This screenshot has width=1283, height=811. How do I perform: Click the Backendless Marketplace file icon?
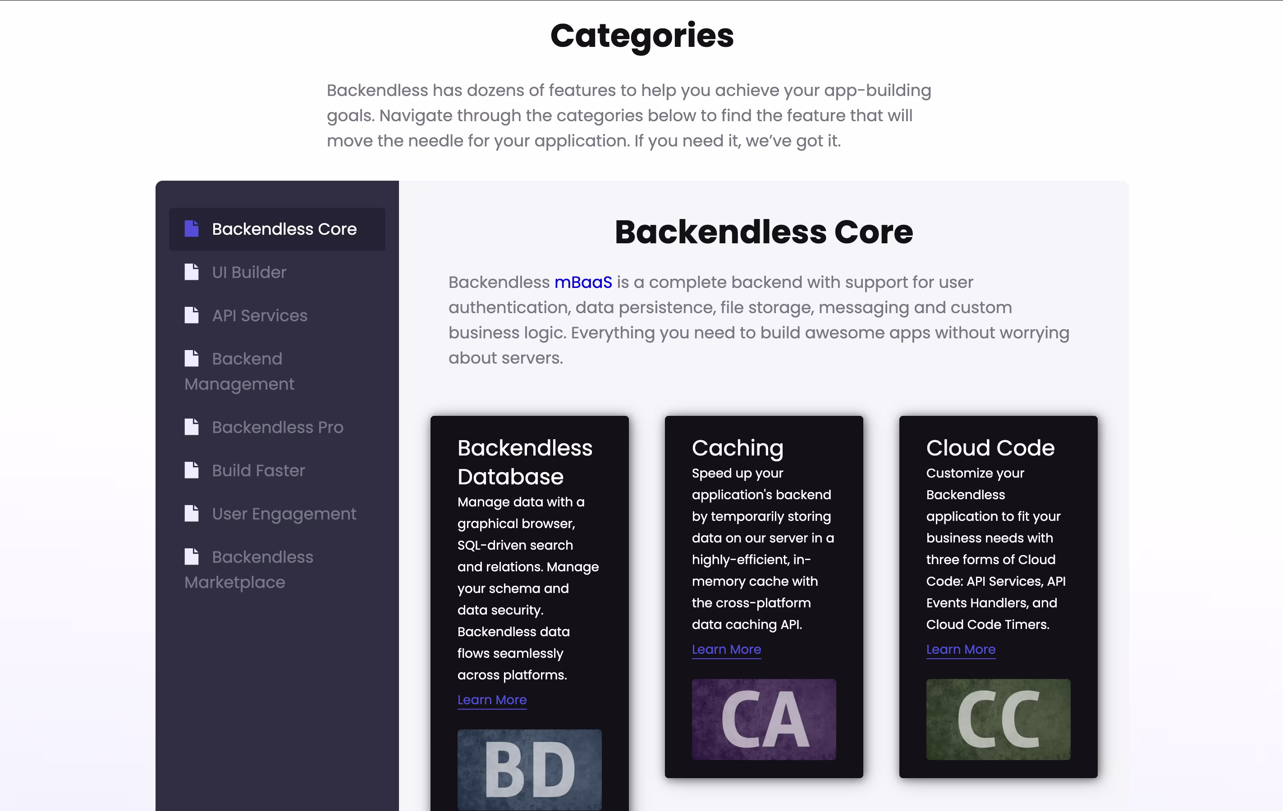point(191,556)
